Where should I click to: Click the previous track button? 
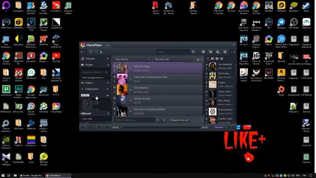pos(83,128)
